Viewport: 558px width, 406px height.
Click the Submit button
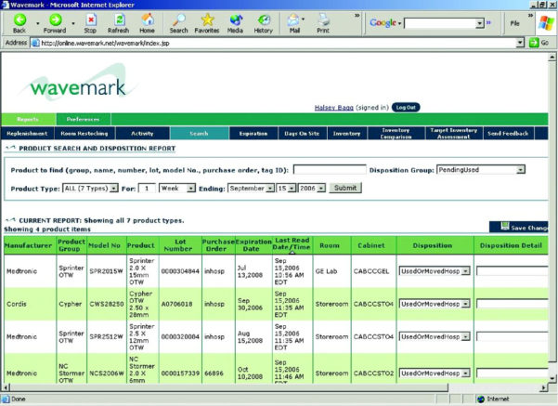(x=344, y=188)
